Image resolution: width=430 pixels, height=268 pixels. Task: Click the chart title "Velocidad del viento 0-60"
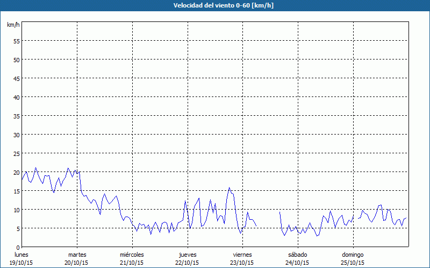(214, 6)
